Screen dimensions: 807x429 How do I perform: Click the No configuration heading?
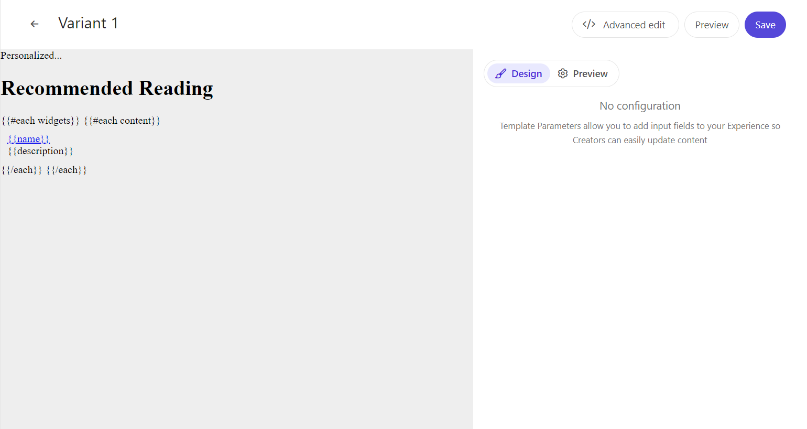(640, 105)
